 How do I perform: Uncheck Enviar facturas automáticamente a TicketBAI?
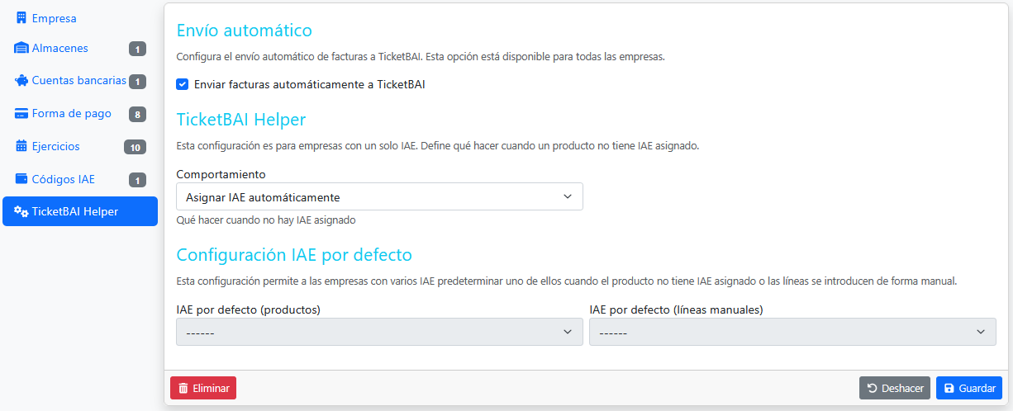[183, 84]
